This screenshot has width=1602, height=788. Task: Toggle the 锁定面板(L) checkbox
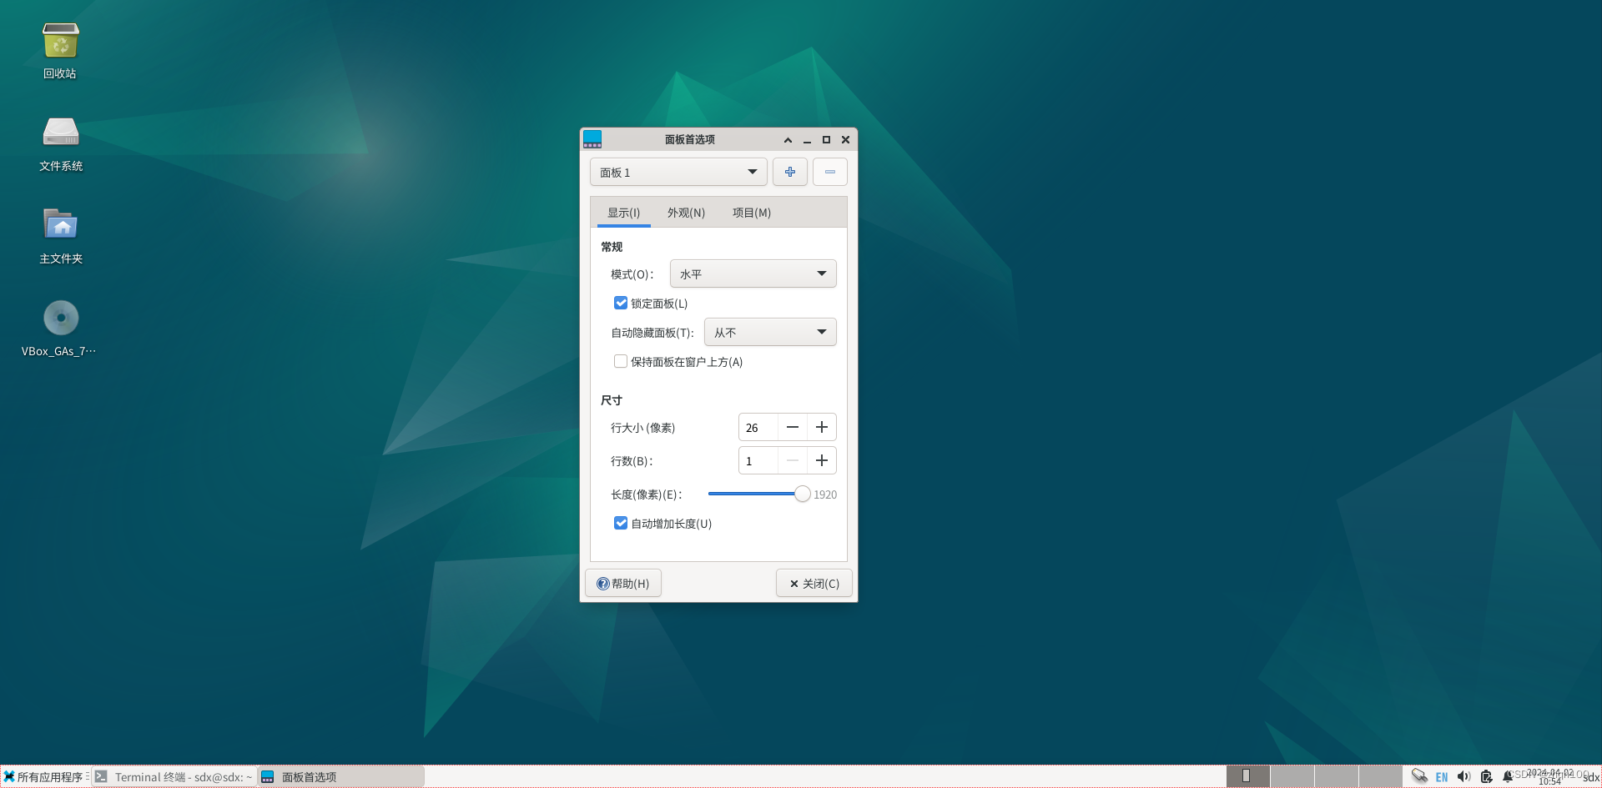(x=620, y=303)
